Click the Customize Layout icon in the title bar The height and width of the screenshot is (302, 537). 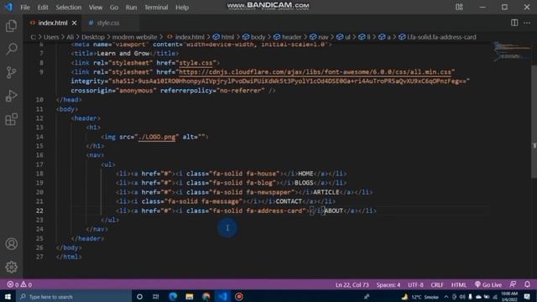click(459, 7)
